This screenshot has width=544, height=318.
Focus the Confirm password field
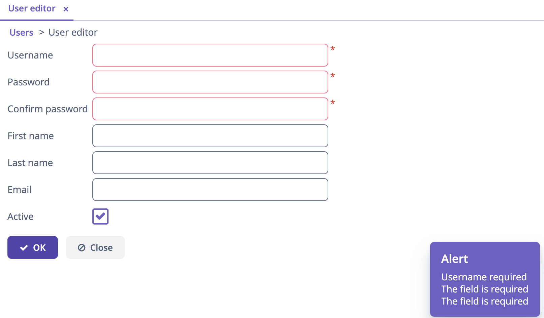210,109
